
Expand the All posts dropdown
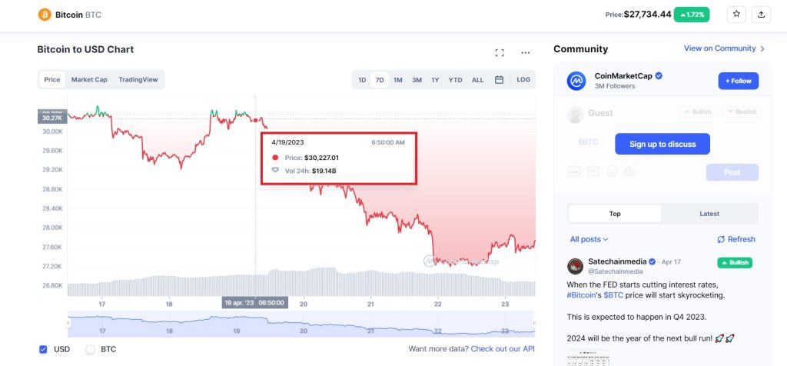pyautogui.click(x=589, y=239)
